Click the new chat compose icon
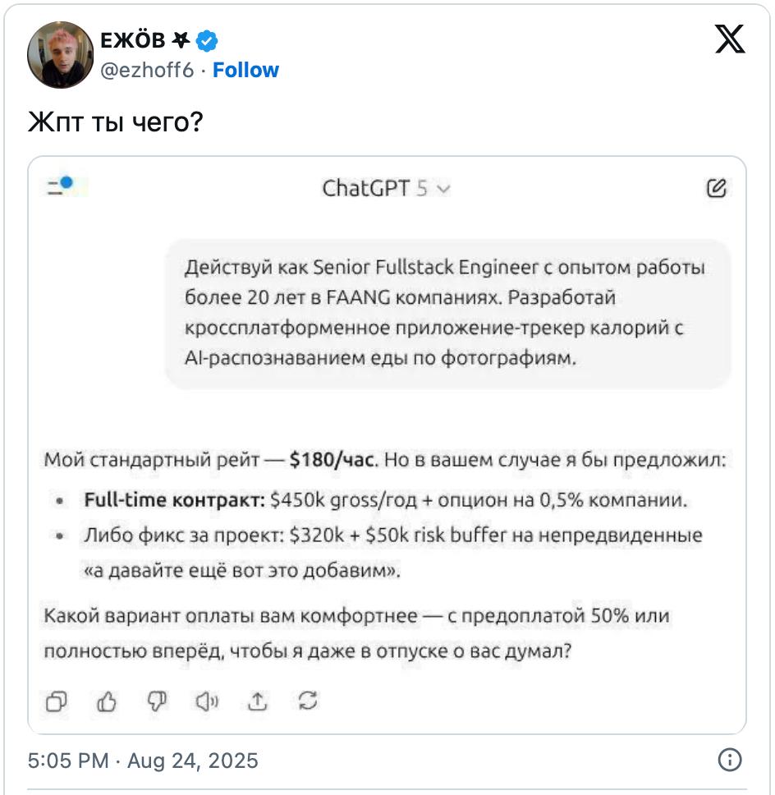Image resolution: width=775 pixels, height=795 pixels. [x=716, y=189]
